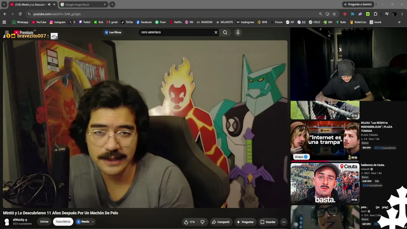The image size is (407, 229).
Task: View site information icon in address bar
Action: pyautogui.click(x=29, y=14)
